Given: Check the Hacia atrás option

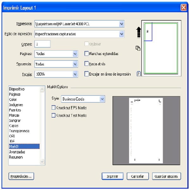Looking at the screenshot, I should (86, 64).
